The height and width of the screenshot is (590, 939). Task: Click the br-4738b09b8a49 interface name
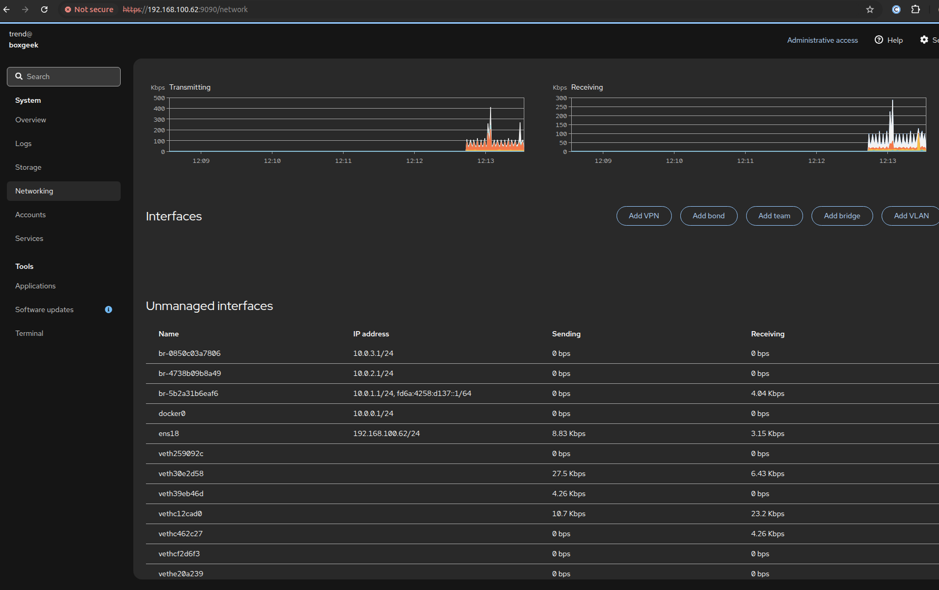pyautogui.click(x=190, y=373)
